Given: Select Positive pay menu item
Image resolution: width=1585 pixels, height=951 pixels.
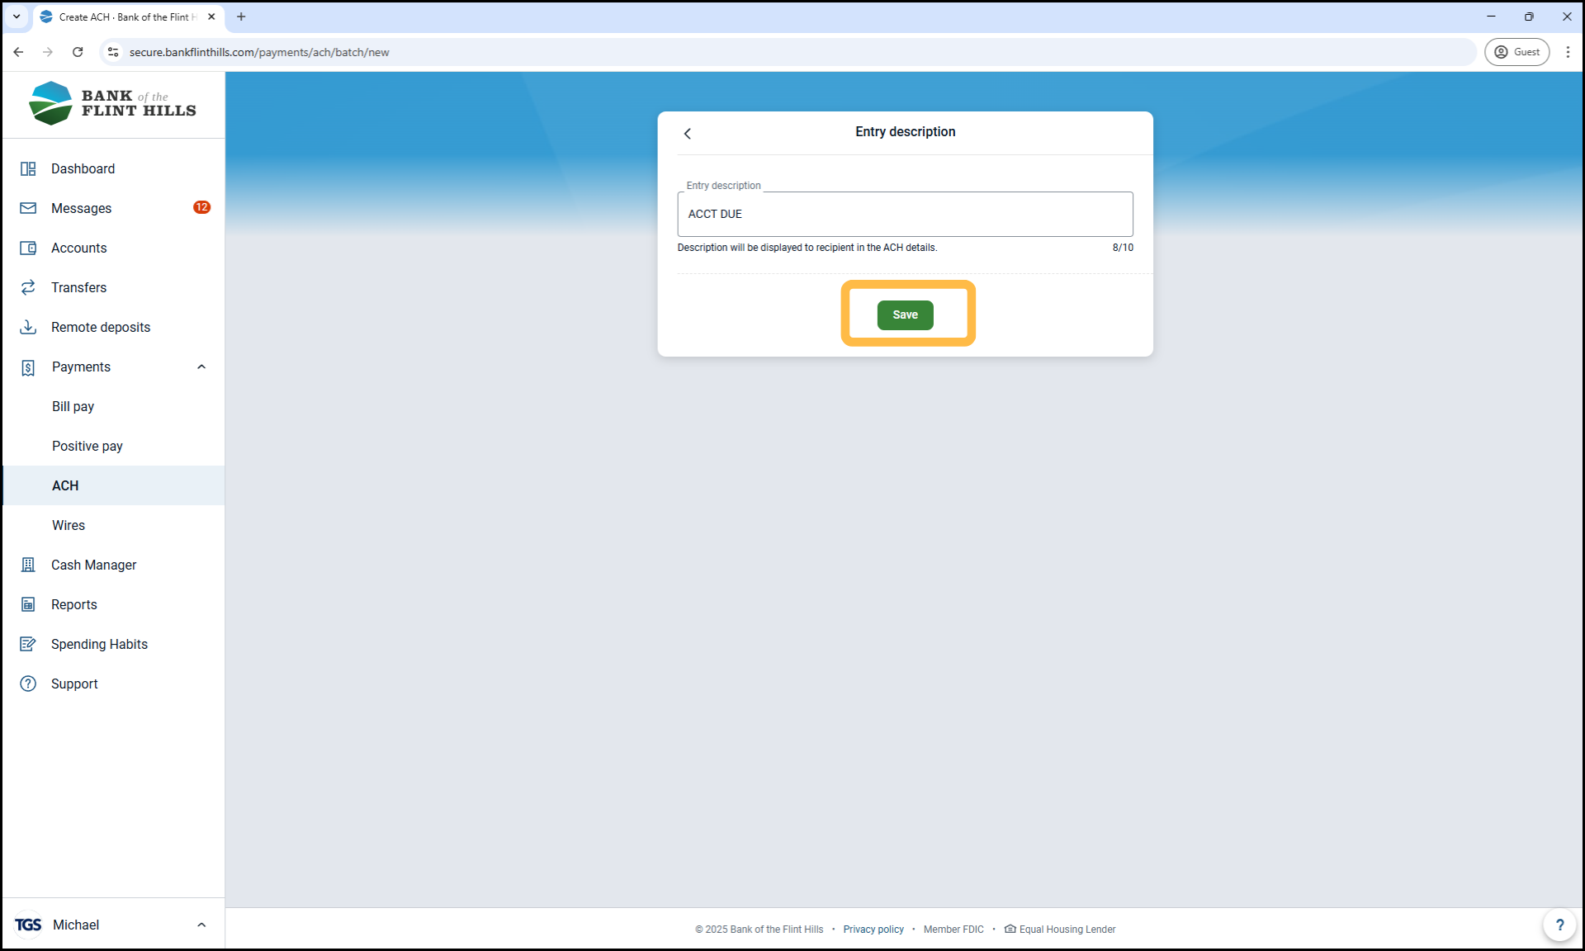Looking at the screenshot, I should [88, 446].
